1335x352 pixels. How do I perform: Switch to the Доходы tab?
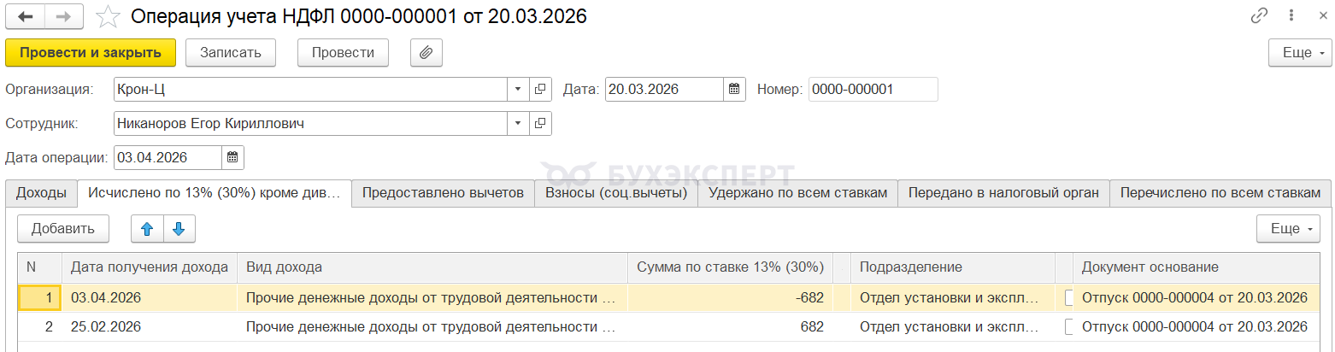(41, 193)
